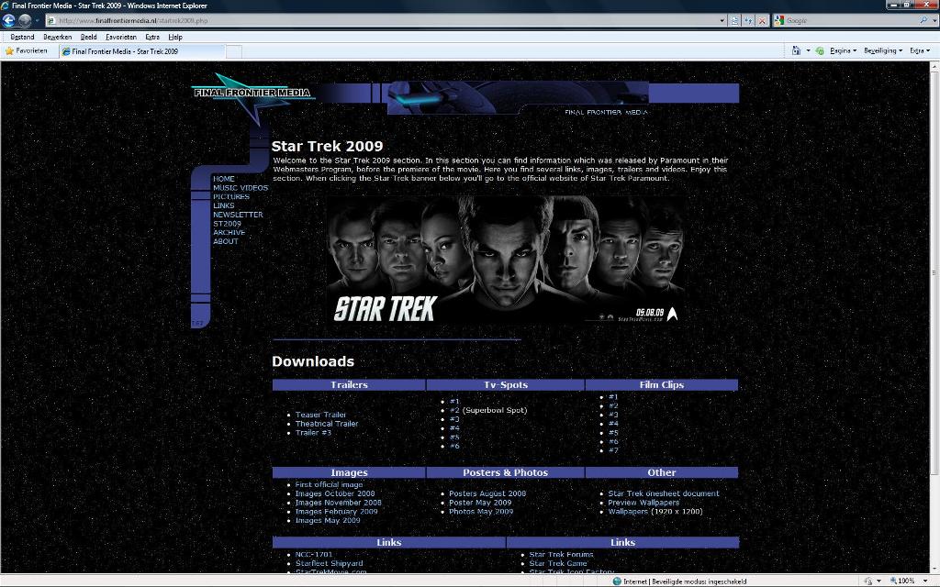Open the Trailer #3 link
Image resolution: width=940 pixels, height=587 pixels.
click(313, 433)
